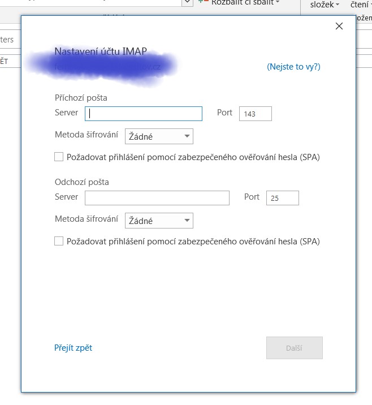Focus the incoming mail Server field
The image size is (372, 405).
tap(144, 114)
